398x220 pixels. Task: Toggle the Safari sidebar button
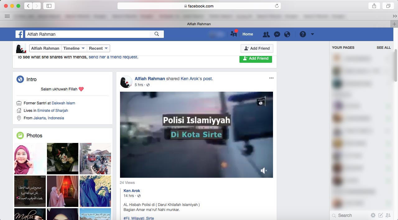[x=49, y=6]
